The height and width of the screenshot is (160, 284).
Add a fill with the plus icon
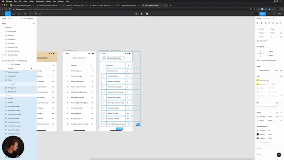(281, 103)
